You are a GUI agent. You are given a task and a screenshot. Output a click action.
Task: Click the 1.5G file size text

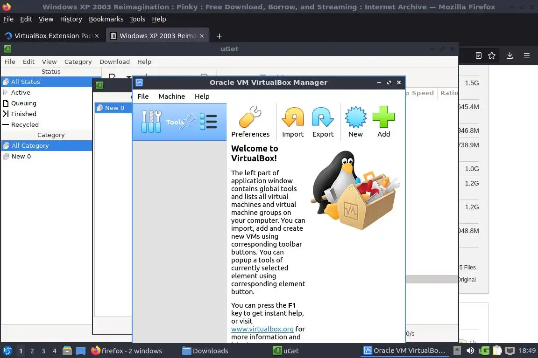(472, 83)
